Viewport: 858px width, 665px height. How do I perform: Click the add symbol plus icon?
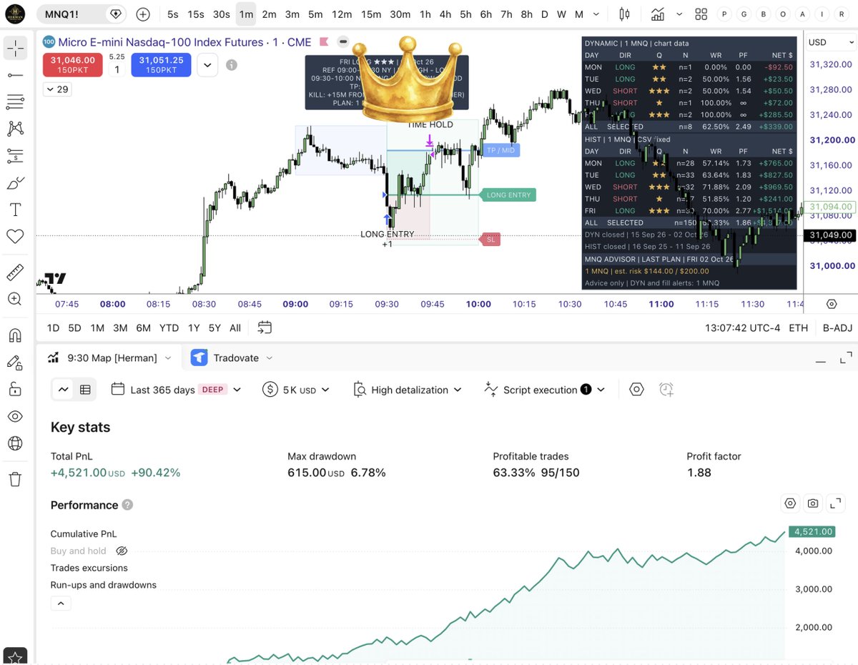(x=143, y=14)
